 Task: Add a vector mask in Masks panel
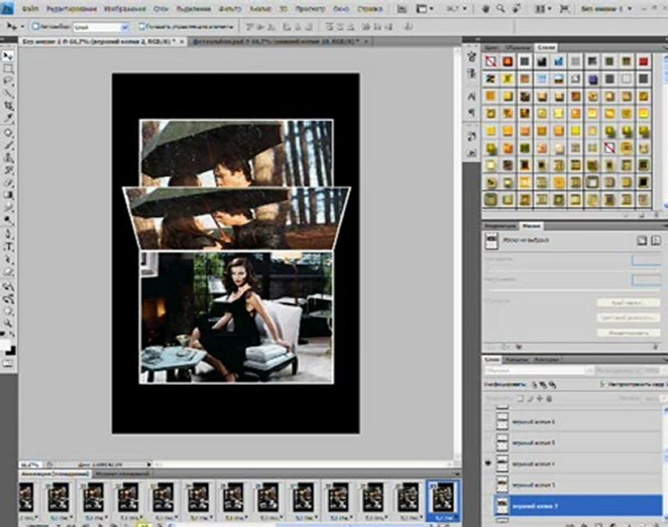pos(656,241)
